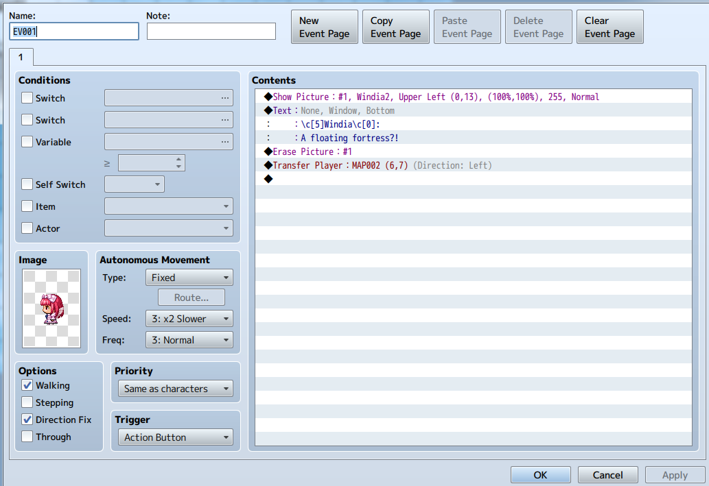Click the Paste Event Page button
This screenshot has width=709, height=486.
tap(467, 27)
